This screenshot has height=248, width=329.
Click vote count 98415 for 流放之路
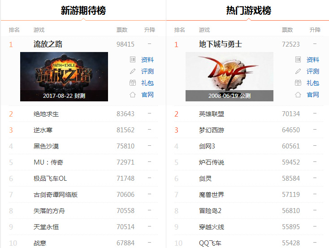[x=126, y=44]
